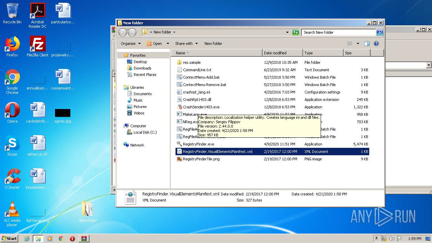The height and width of the screenshot is (243, 432).
Task: Open Recent Places in the navigation pane
Action: [x=145, y=75]
